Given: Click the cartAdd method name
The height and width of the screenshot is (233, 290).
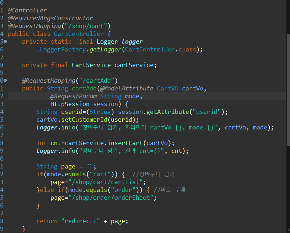Looking at the screenshot, I should [84, 88].
